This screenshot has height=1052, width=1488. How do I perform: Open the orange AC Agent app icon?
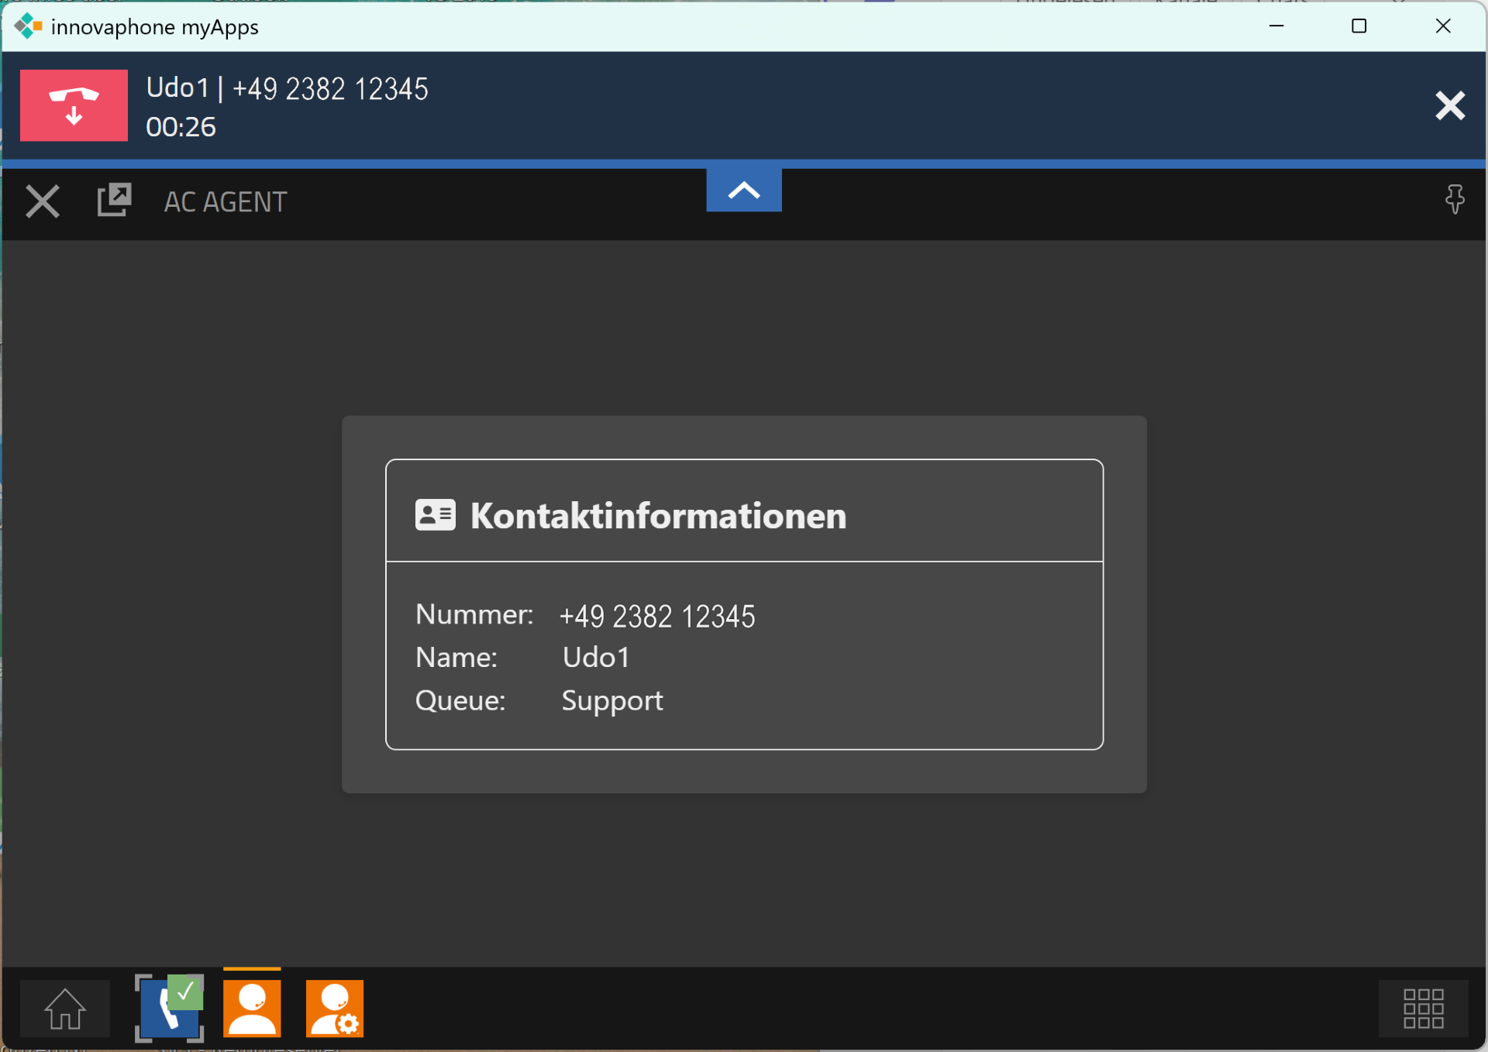pyautogui.click(x=252, y=1008)
